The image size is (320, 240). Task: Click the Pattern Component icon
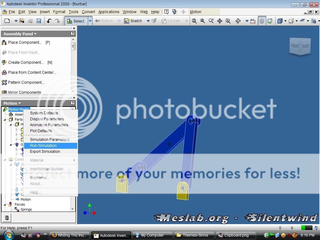4,82
